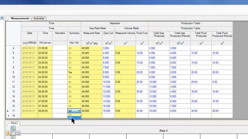Image resolution: width=248 pixels, height=139 pixels.
Task: Click Total Fluid Produced cell "30.00"
Action: pos(201,92)
